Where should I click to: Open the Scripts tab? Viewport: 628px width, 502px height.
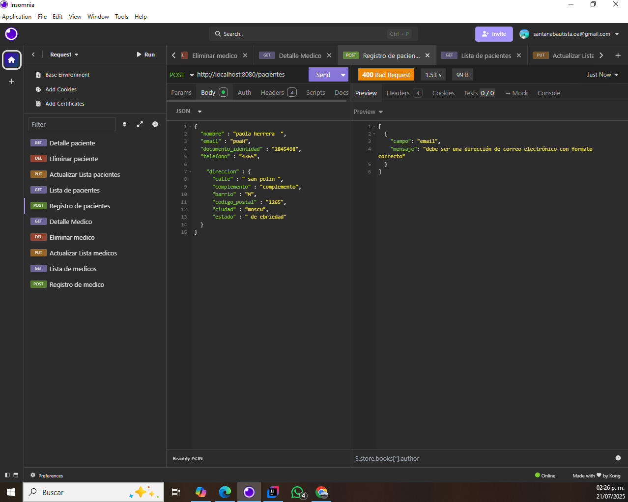tap(315, 92)
